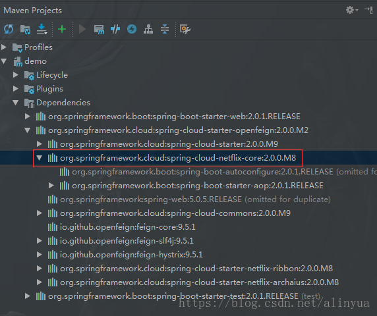Expand spring-boot-starter-web dependency arrow

coord(28,117)
